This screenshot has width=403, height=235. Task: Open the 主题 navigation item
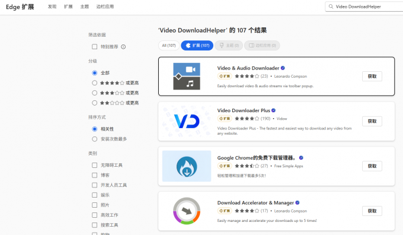click(85, 7)
